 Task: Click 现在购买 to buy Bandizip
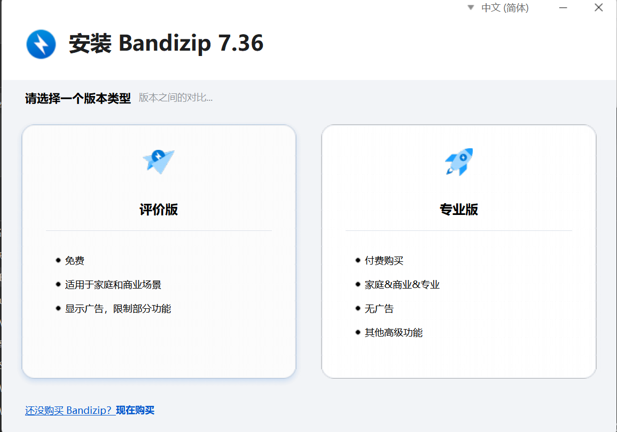coord(135,410)
